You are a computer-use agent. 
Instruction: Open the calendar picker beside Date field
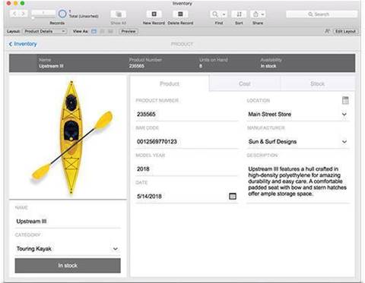click(x=233, y=197)
